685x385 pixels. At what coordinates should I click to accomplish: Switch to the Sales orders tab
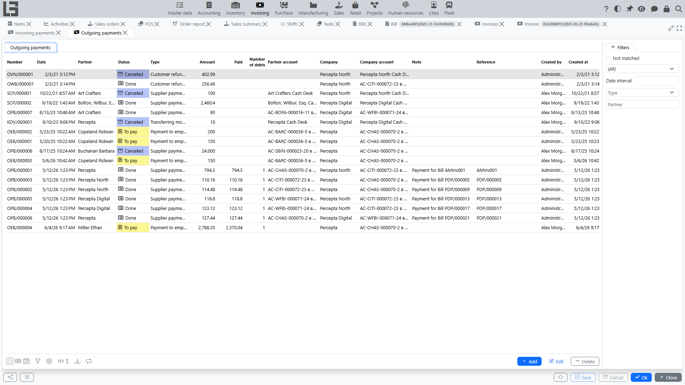click(x=107, y=24)
